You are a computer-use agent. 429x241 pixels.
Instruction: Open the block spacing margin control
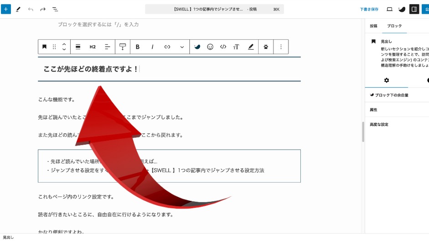coord(123,47)
